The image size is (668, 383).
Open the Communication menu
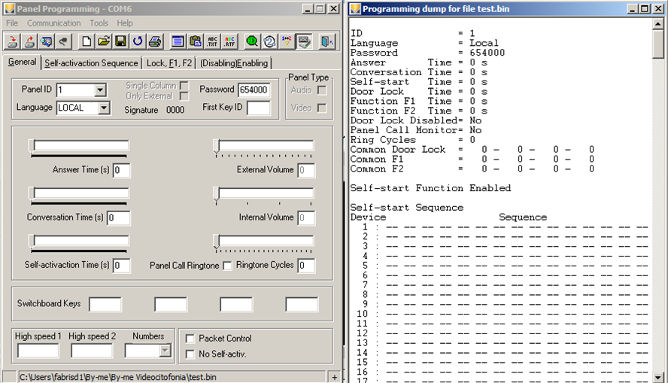pos(53,23)
